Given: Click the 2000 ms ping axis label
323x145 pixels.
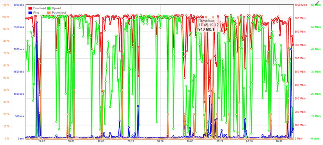Looking at the screenshot, I should click(x=19, y=49).
